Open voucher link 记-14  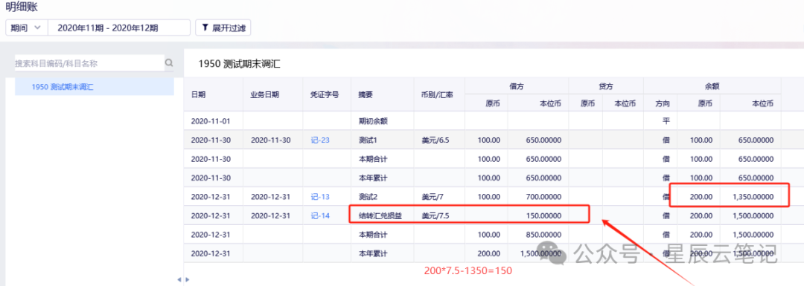tap(320, 215)
